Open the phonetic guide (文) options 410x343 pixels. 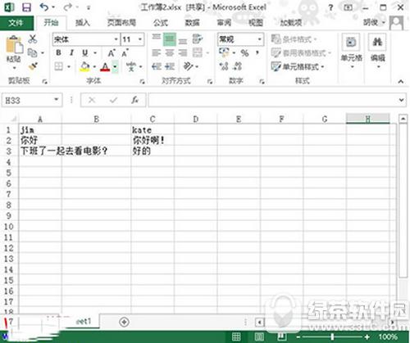131,66
